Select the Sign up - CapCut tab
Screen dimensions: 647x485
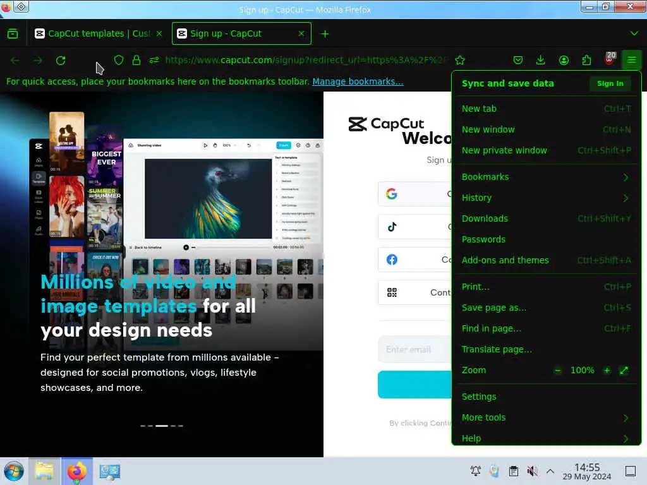[x=241, y=33]
